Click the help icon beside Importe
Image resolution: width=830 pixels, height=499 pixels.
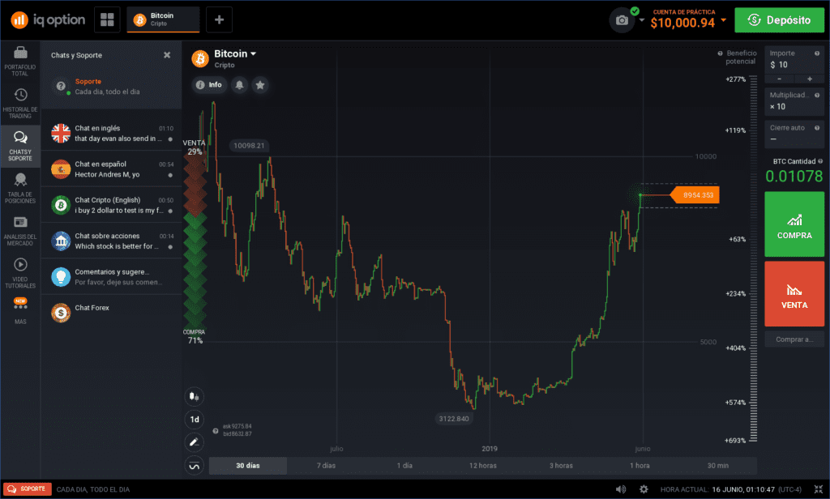[x=817, y=53]
